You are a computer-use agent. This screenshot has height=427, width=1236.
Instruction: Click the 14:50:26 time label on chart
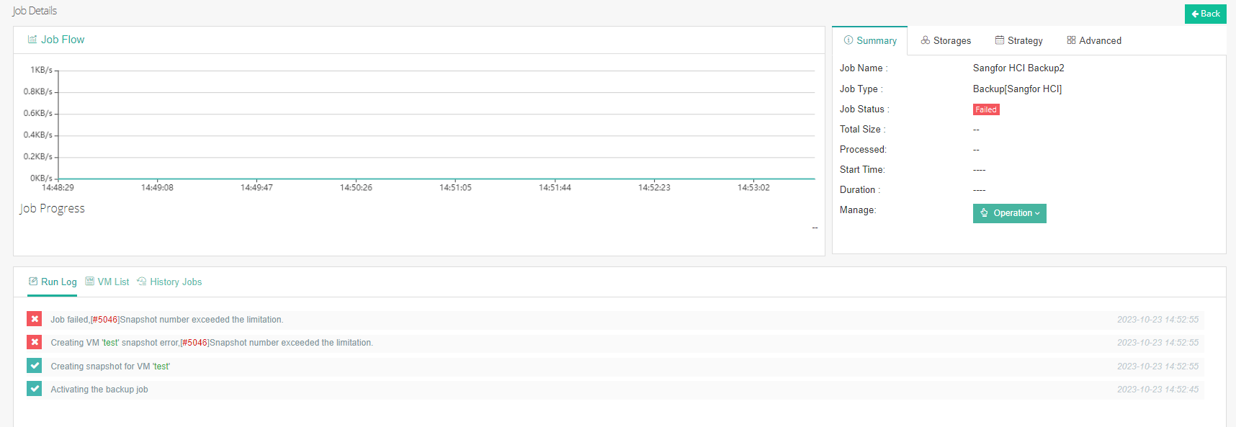[356, 188]
